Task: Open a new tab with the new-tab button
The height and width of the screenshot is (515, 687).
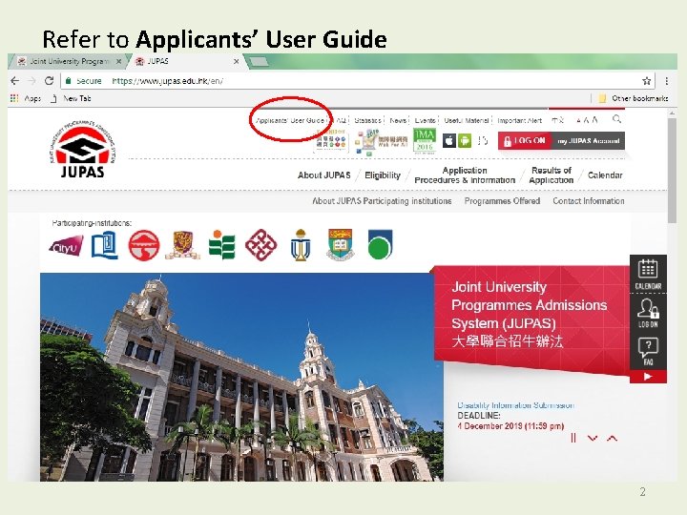Action: click(x=258, y=61)
